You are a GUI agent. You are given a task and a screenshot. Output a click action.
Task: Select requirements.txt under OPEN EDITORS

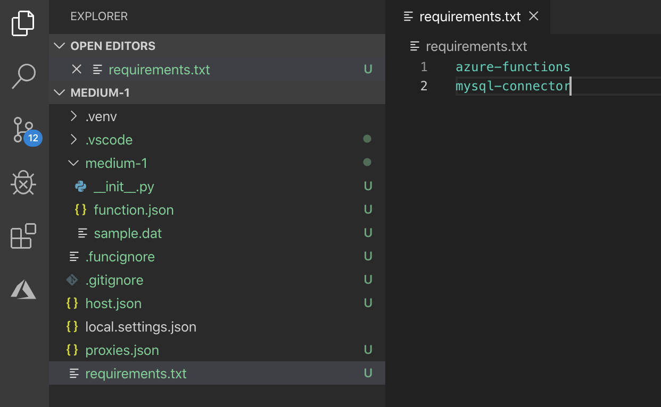pos(160,69)
